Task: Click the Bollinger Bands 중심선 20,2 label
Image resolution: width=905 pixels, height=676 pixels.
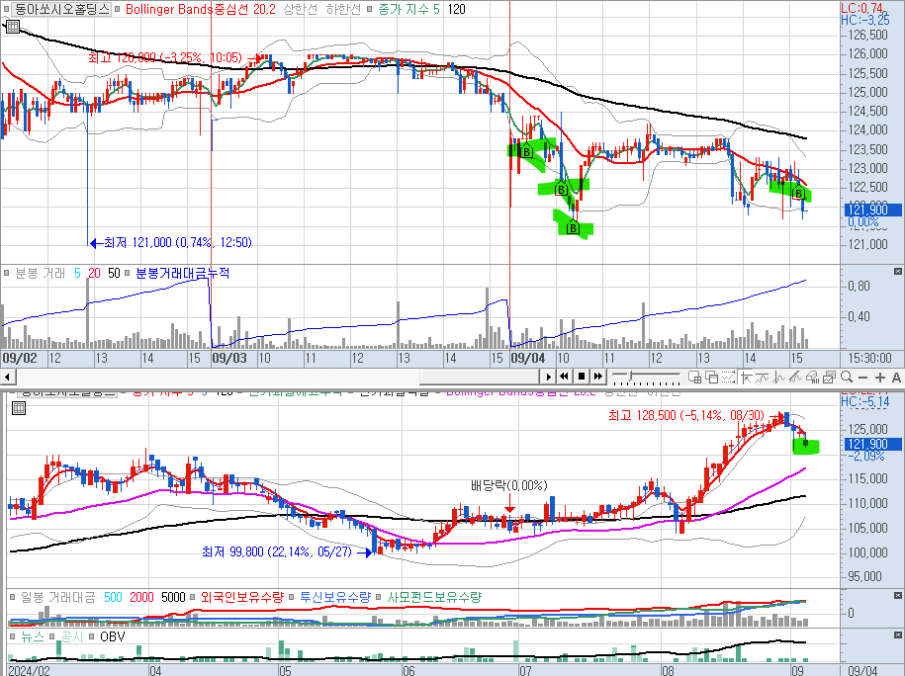Action: pyautogui.click(x=200, y=9)
